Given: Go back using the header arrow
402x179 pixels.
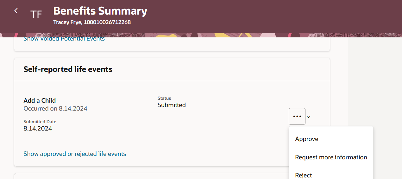Looking at the screenshot, I should pyautogui.click(x=16, y=11).
